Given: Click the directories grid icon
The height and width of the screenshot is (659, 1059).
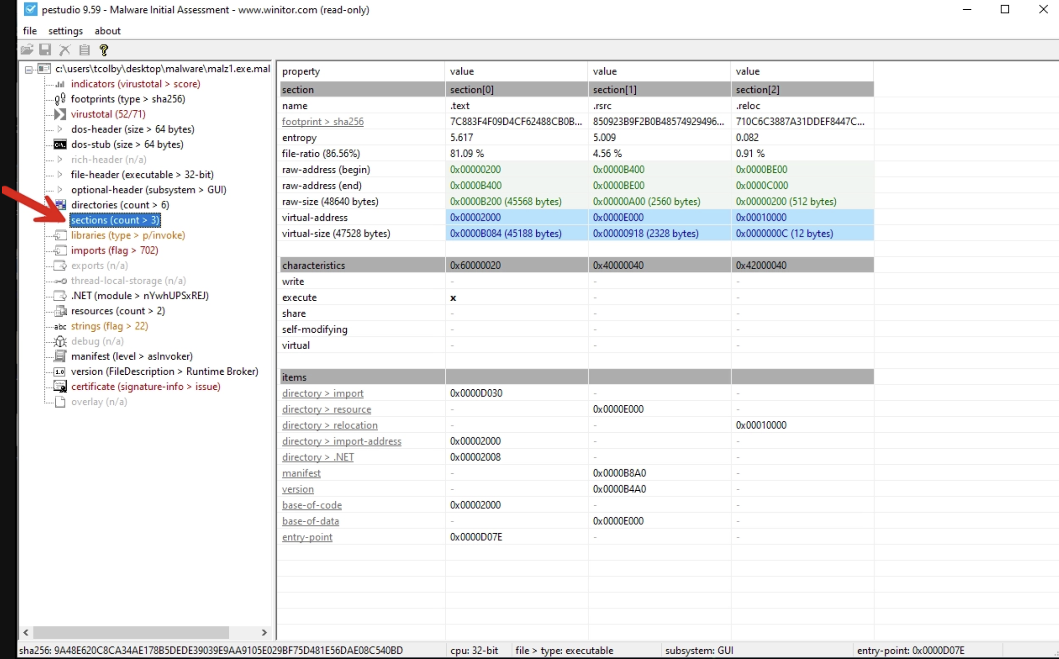Looking at the screenshot, I should click(x=60, y=205).
